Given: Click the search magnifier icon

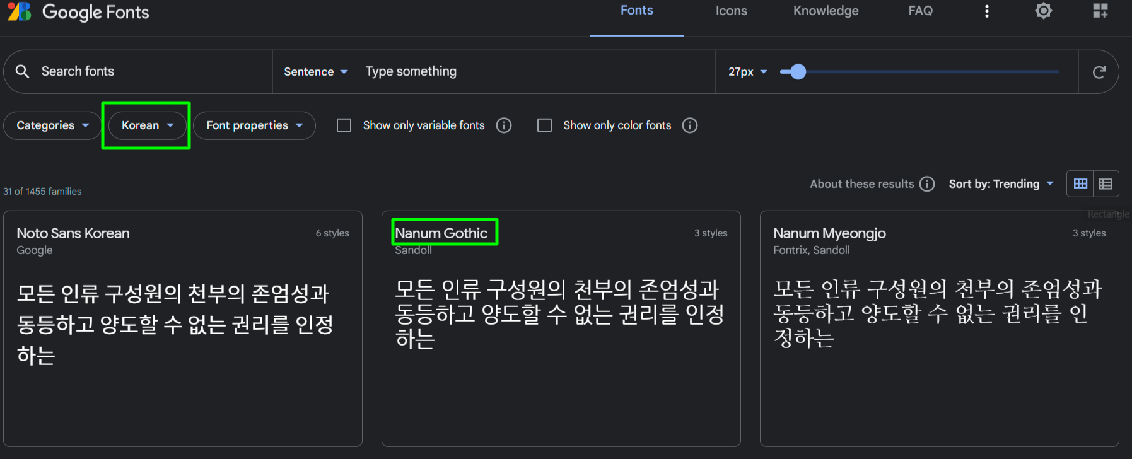Looking at the screenshot, I should point(23,71).
